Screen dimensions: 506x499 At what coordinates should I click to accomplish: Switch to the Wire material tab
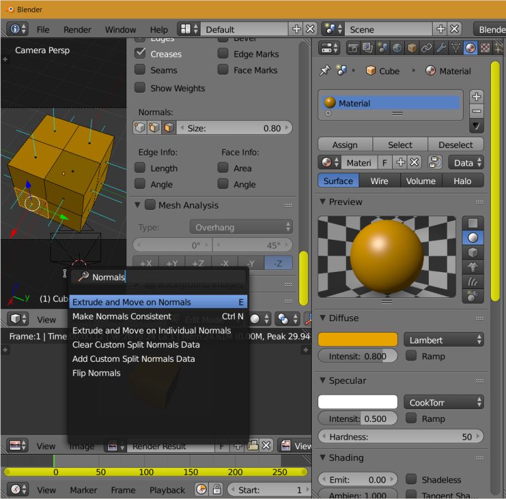click(379, 180)
